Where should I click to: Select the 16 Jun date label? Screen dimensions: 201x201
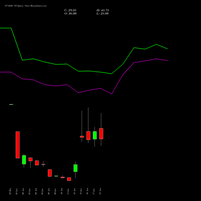point(88,191)
